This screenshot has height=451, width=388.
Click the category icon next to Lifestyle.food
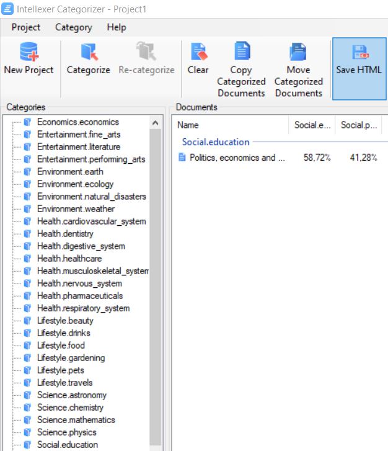[27, 346]
